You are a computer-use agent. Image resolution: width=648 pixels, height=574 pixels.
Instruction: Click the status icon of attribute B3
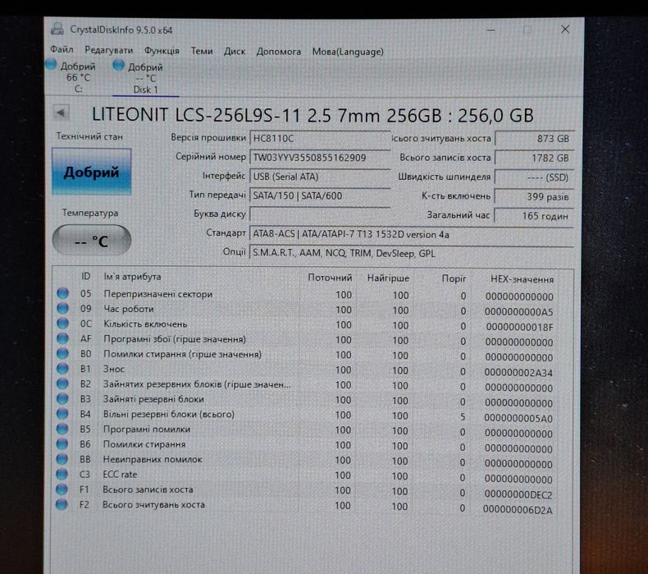[x=62, y=398]
